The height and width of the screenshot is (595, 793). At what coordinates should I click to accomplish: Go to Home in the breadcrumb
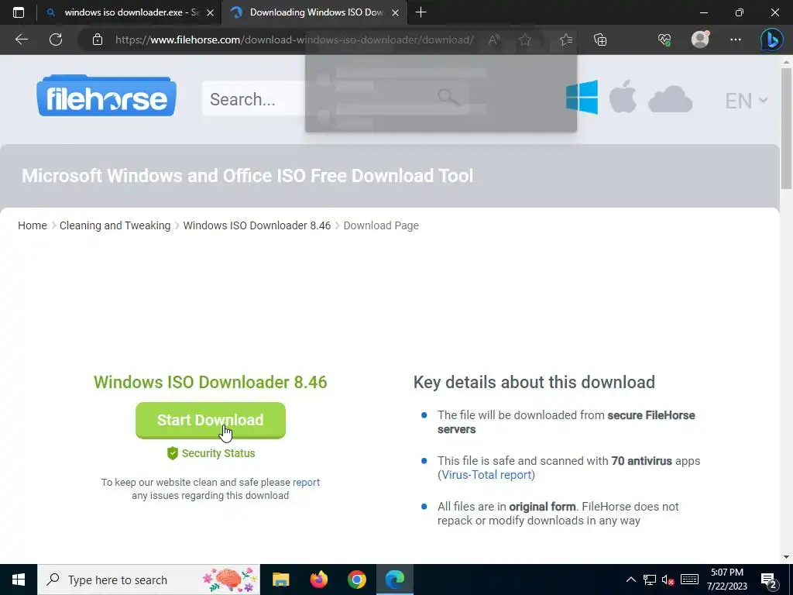[33, 225]
